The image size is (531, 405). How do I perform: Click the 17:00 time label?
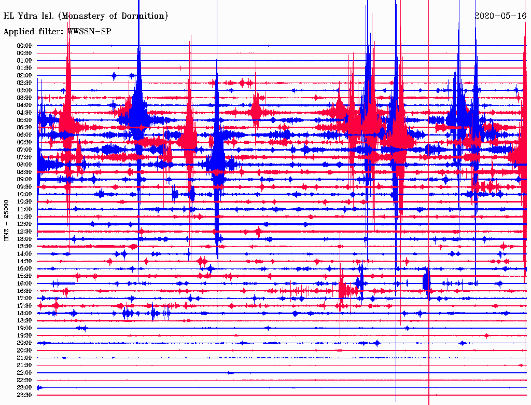(24, 299)
